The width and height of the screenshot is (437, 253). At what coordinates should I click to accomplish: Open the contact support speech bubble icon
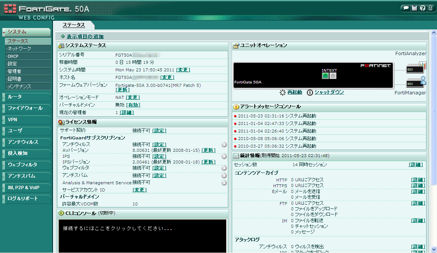(x=406, y=8)
